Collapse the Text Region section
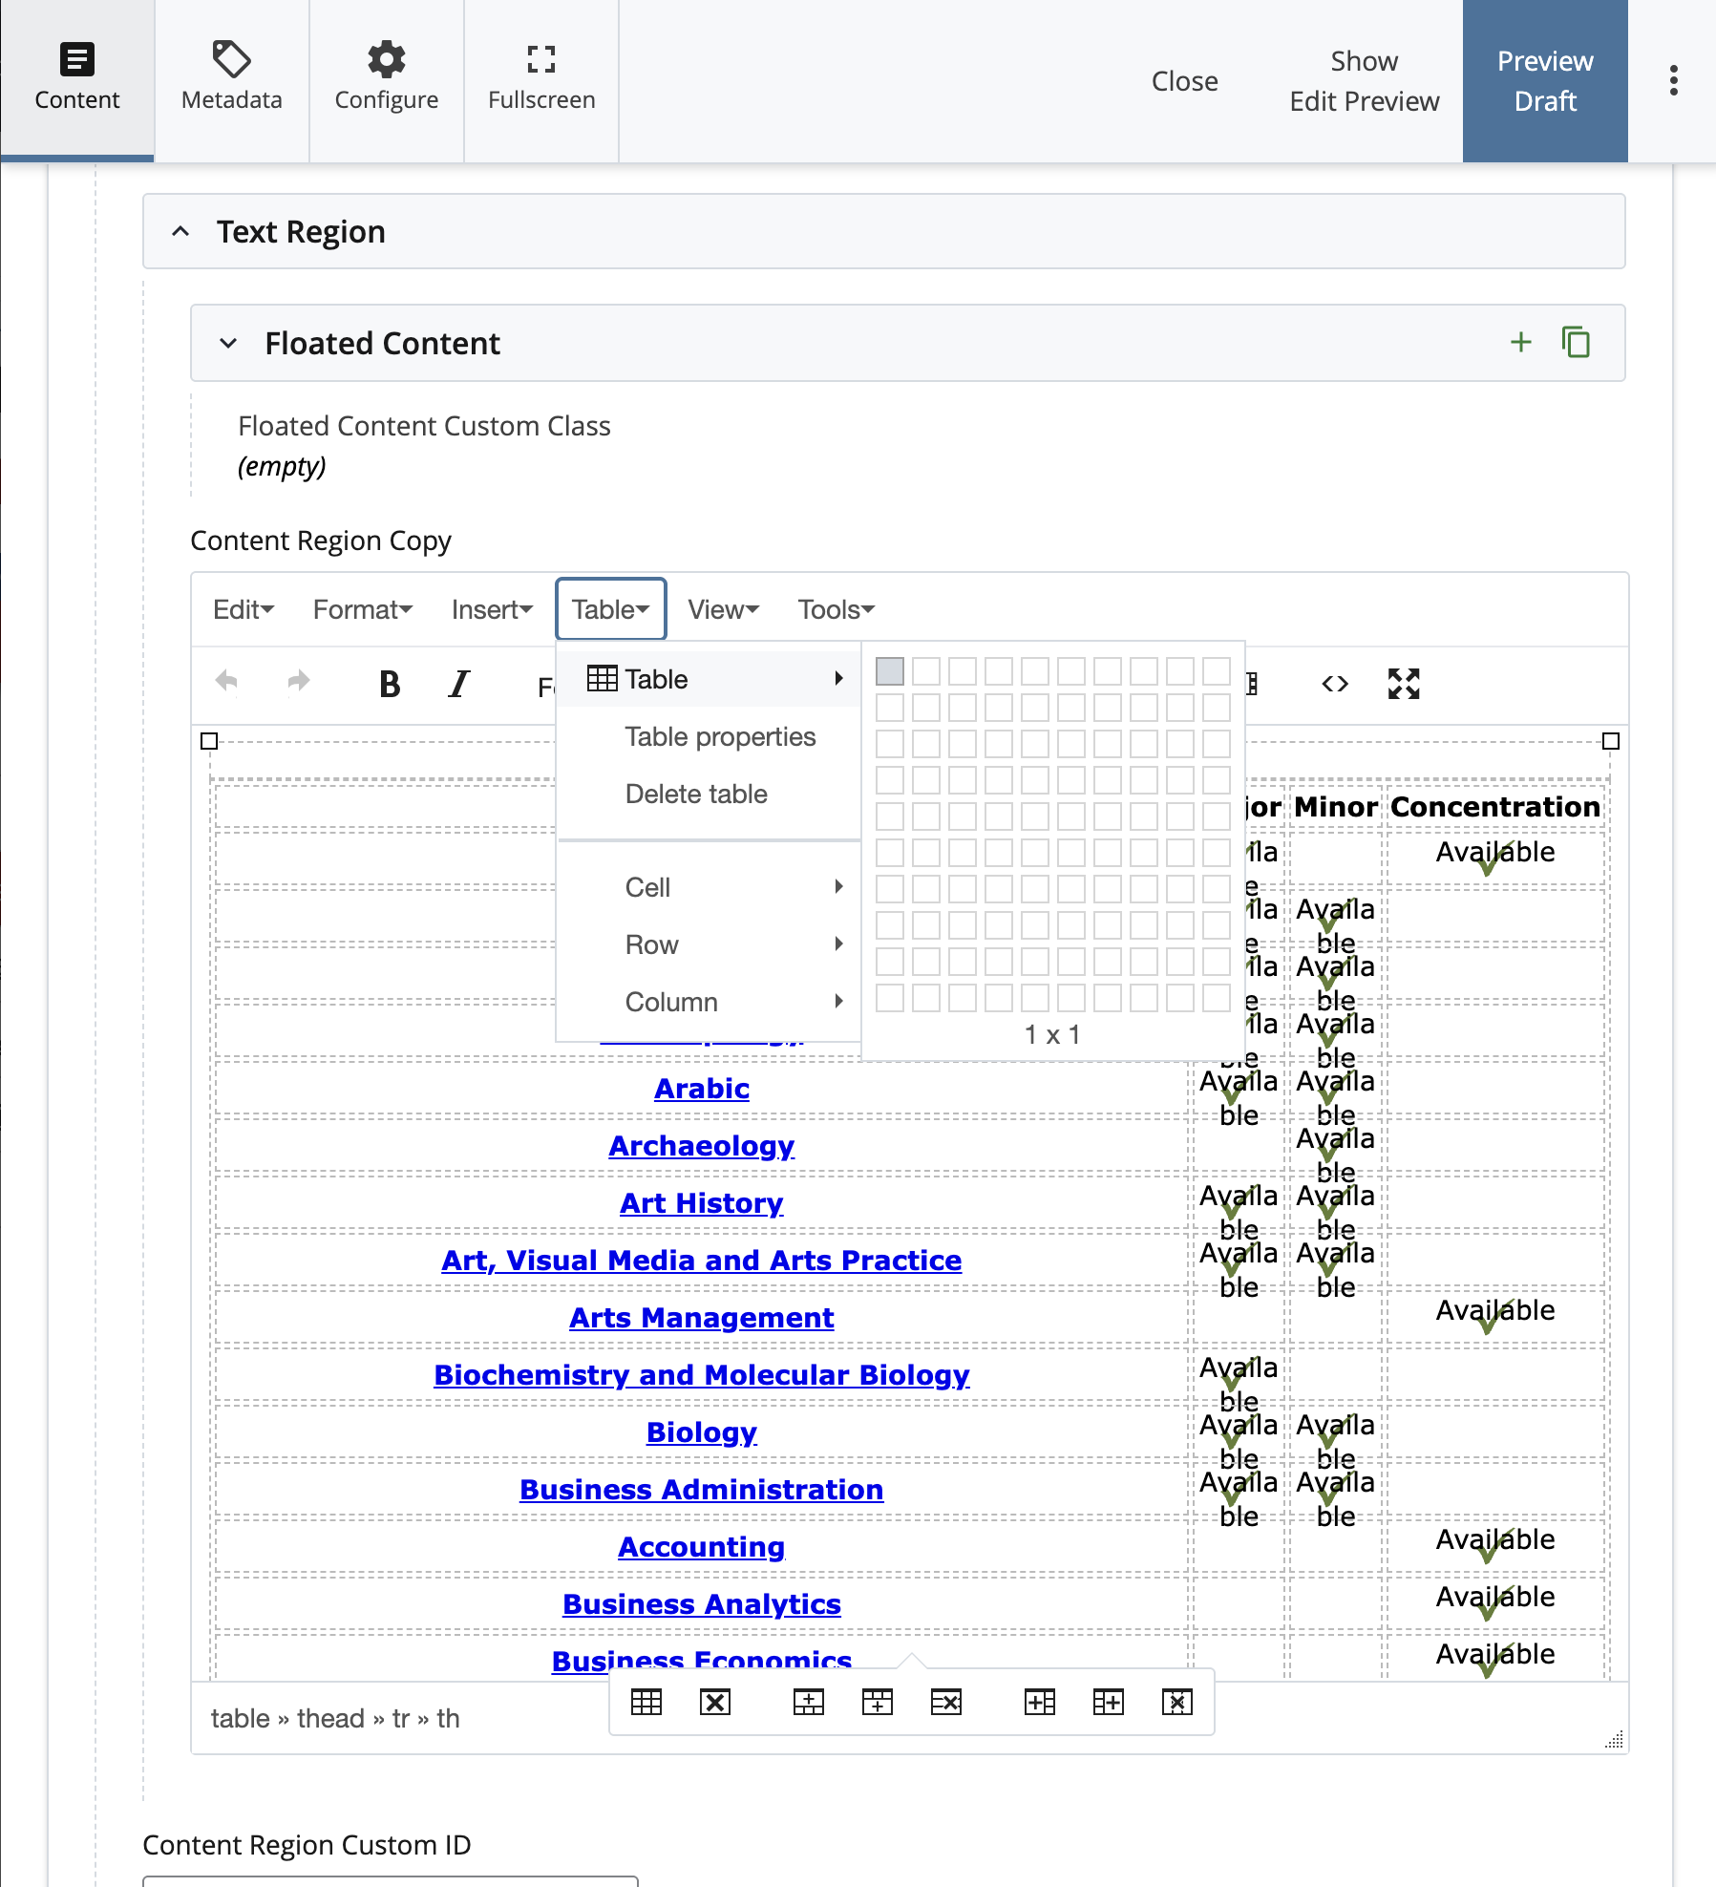This screenshot has height=1887, width=1716. click(180, 231)
